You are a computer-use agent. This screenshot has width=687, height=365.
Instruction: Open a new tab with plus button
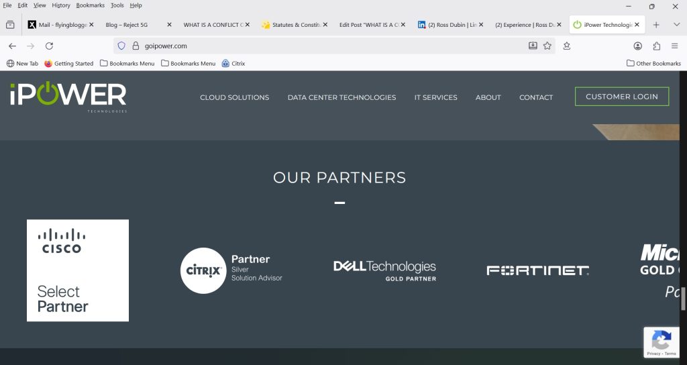tap(656, 25)
